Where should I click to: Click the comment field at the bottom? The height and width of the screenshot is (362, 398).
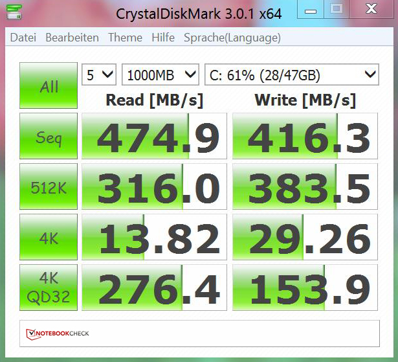pyautogui.click(x=200, y=334)
